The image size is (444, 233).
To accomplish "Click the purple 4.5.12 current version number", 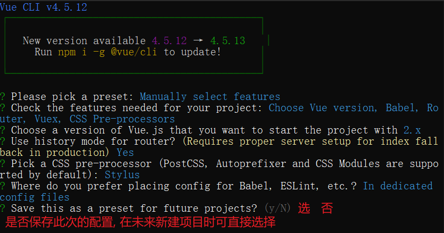I will (169, 41).
